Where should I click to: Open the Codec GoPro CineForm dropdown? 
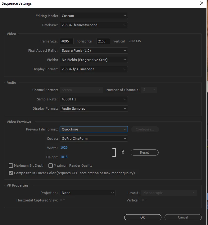click(94, 139)
